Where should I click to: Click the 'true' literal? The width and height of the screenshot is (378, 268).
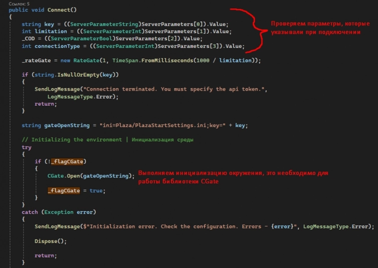point(96,190)
